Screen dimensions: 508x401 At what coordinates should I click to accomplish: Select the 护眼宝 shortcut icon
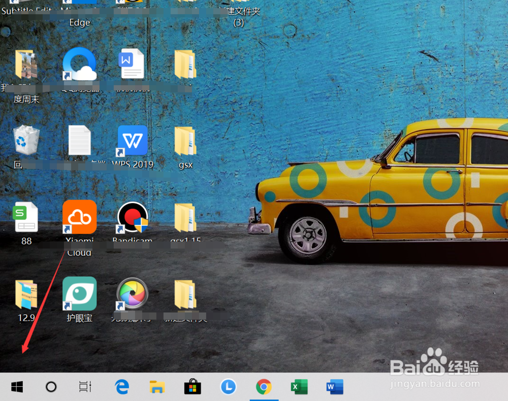coord(79,293)
